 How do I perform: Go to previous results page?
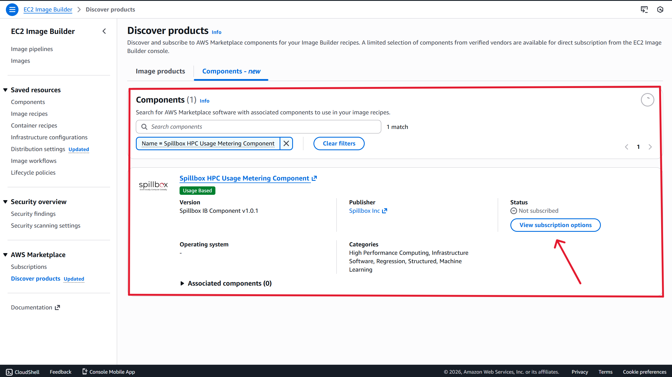click(x=627, y=147)
